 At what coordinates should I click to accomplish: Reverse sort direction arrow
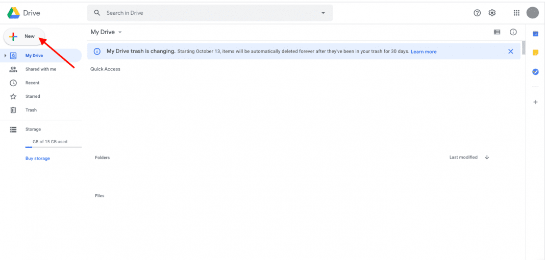[x=487, y=157]
